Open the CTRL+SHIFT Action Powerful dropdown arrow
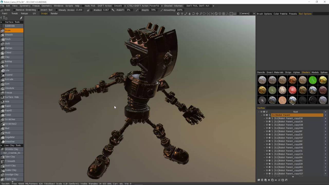The image size is (329, 185). 162,6
